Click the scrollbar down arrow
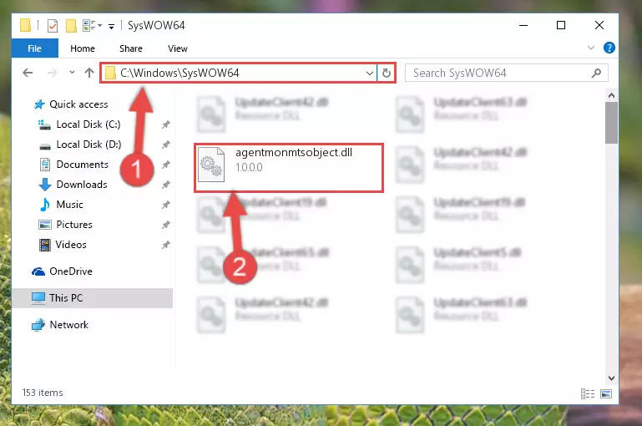The width and height of the screenshot is (642, 426). (x=611, y=378)
